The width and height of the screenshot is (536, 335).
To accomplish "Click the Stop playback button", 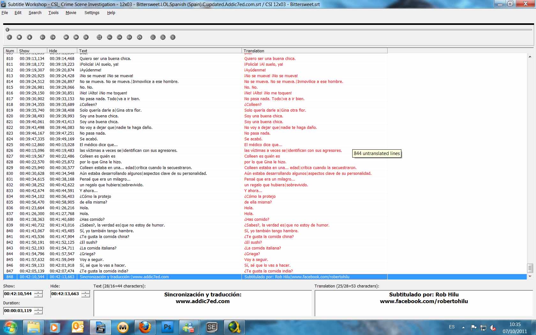I will pyautogui.click(x=19, y=37).
